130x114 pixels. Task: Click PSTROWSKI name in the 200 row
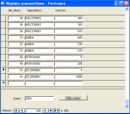pos(39,64)
